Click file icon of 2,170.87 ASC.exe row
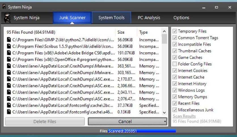The height and width of the screenshot is (137, 237). tap(9, 79)
